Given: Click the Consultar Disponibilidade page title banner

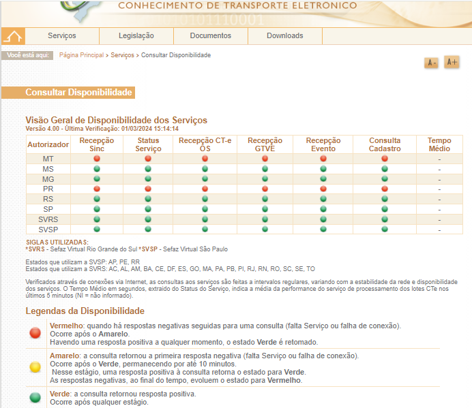Looking at the screenshot, I should tap(68, 93).
